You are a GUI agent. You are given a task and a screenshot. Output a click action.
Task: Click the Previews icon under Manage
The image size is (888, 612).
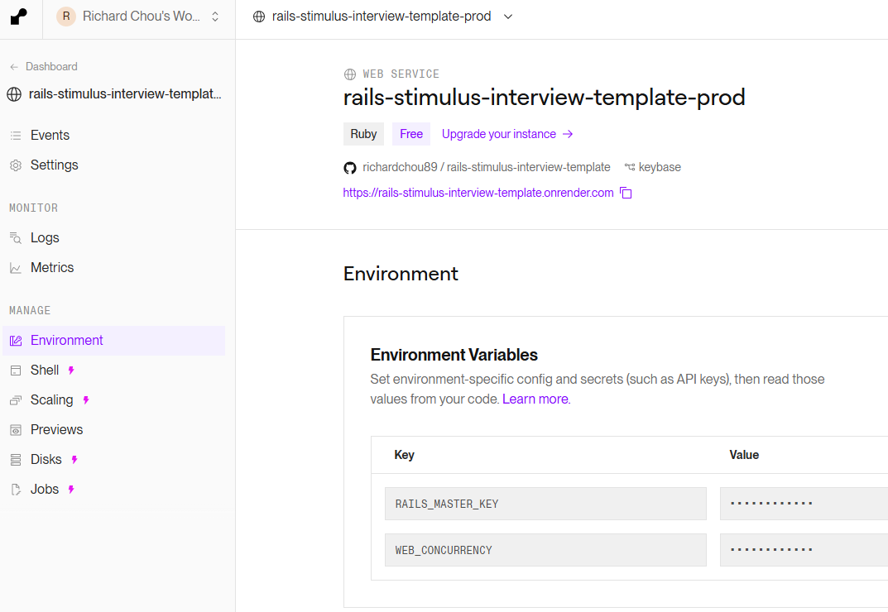(14, 429)
